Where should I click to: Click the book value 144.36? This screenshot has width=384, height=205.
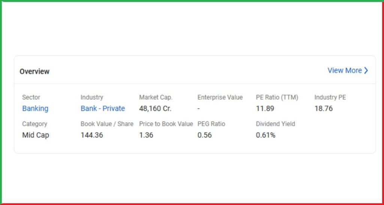click(91, 135)
